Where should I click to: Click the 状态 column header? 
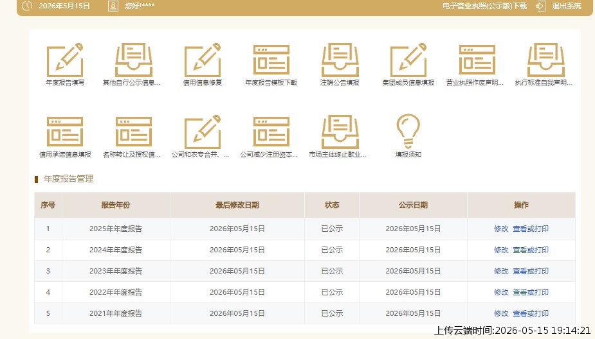[x=332, y=205]
